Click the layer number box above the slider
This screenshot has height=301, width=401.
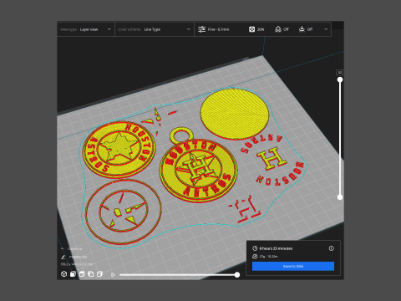point(340,73)
